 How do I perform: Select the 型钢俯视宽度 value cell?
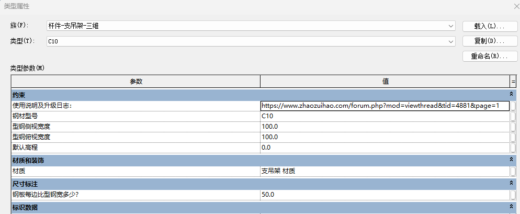point(385,137)
